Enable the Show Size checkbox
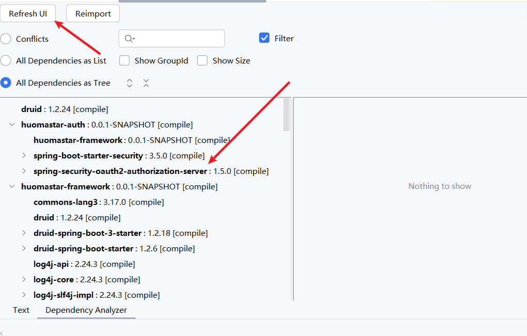The width and height of the screenshot is (527, 336). click(x=202, y=61)
